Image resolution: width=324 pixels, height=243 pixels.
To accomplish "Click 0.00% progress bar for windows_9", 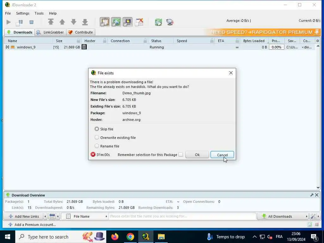I will point(277,47).
